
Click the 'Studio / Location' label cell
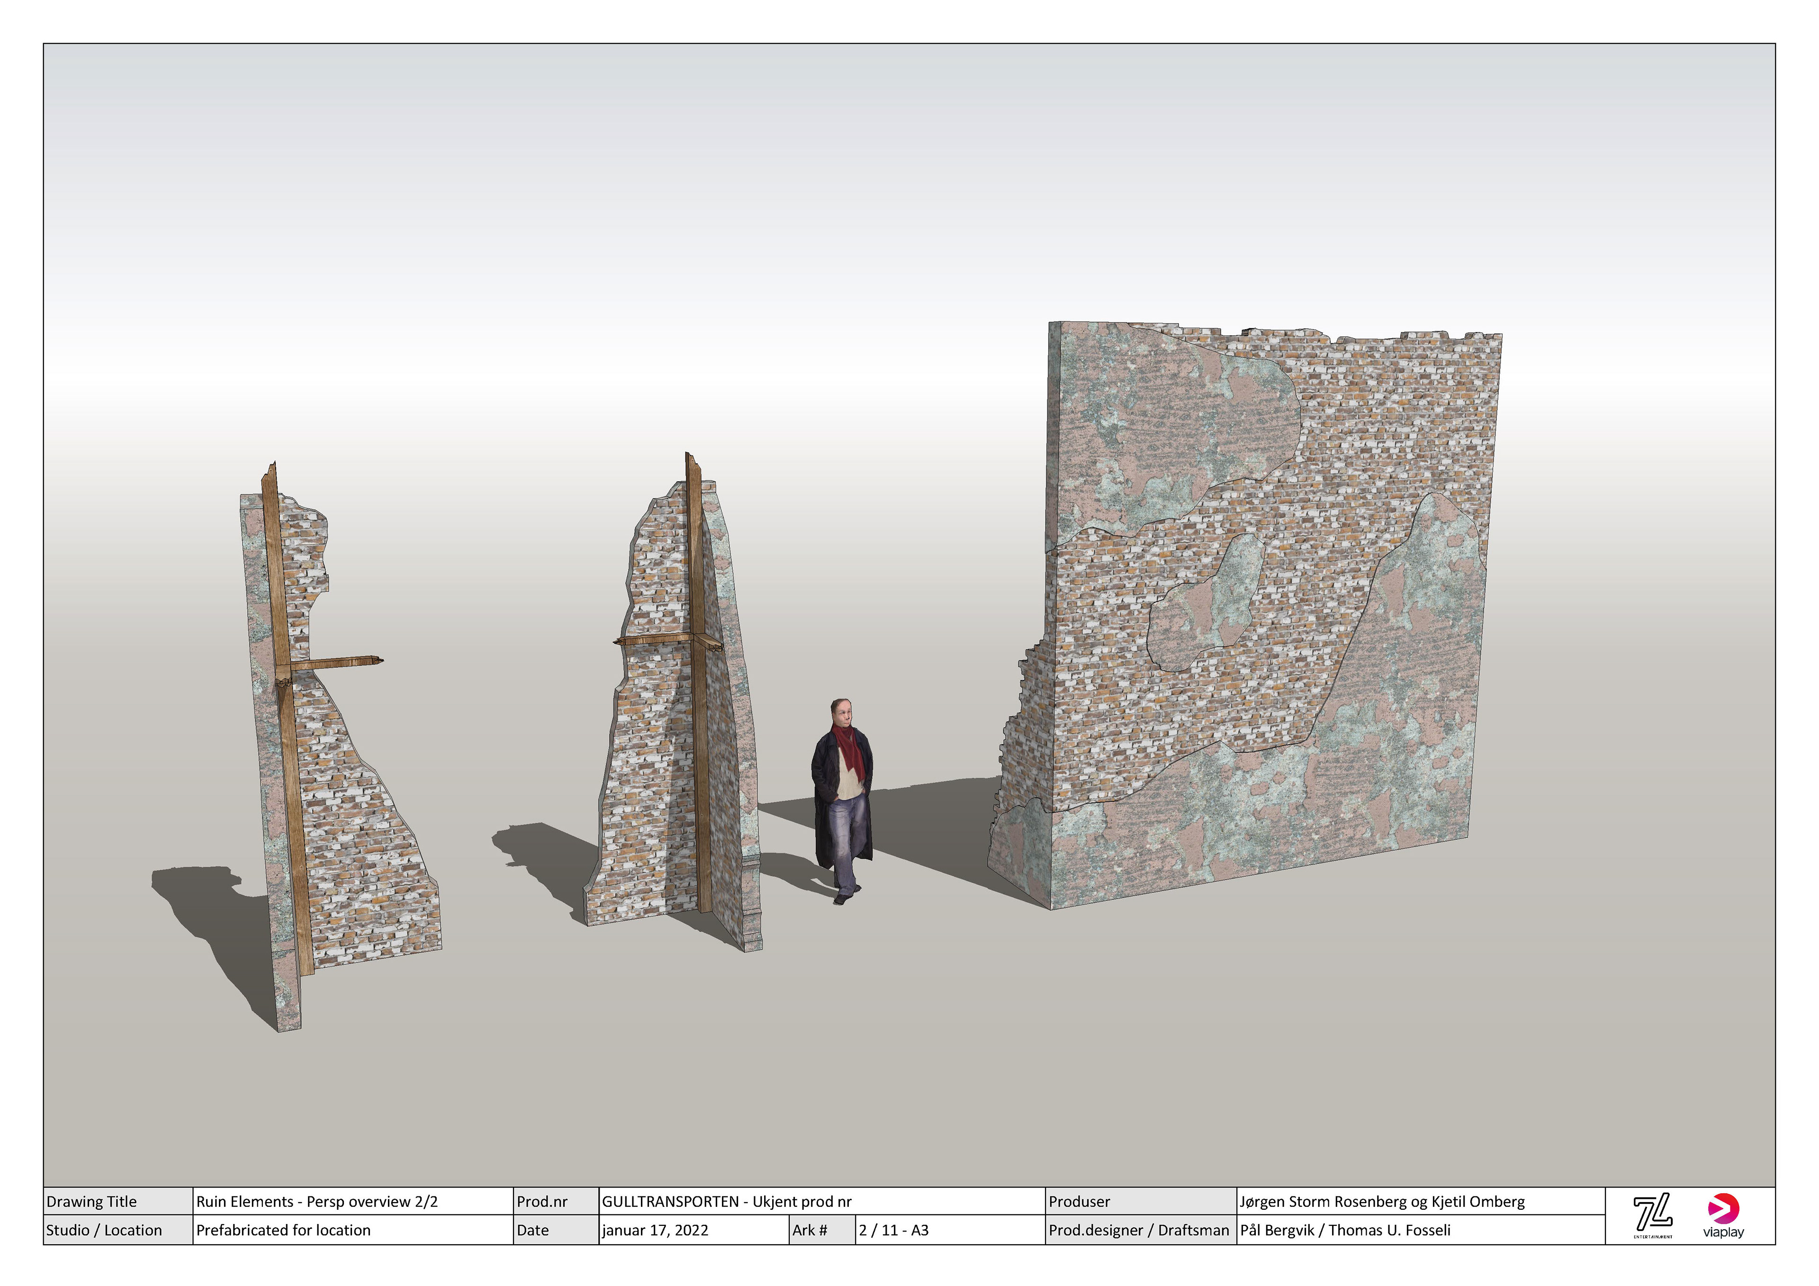(104, 1230)
